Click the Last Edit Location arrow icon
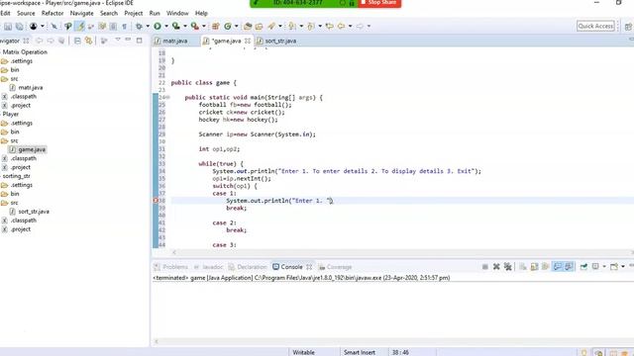The width and height of the screenshot is (634, 356). pos(330,27)
